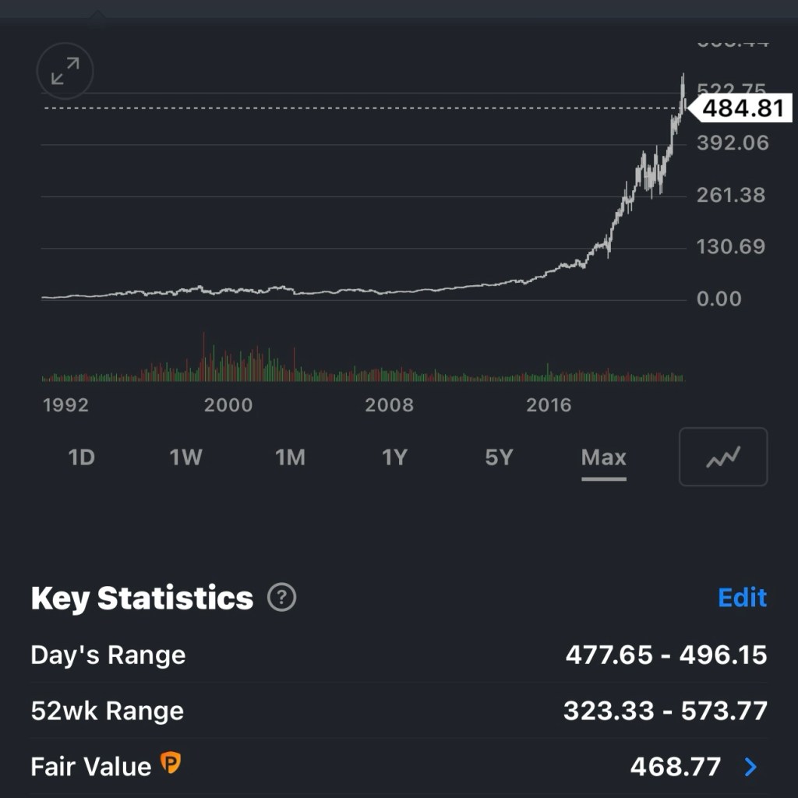Edit the Key Statistics list
The image size is (798, 798).
[x=742, y=598]
